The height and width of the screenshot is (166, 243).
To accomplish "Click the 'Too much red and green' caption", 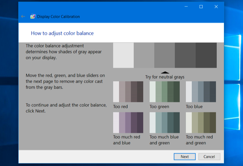I will [x=199, y=140].
